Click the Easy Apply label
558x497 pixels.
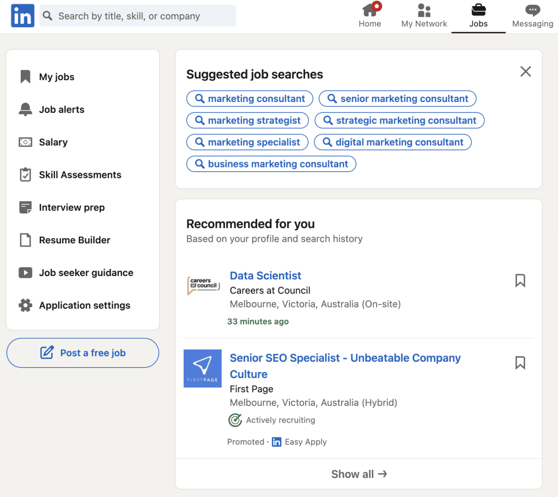[306, 442]
